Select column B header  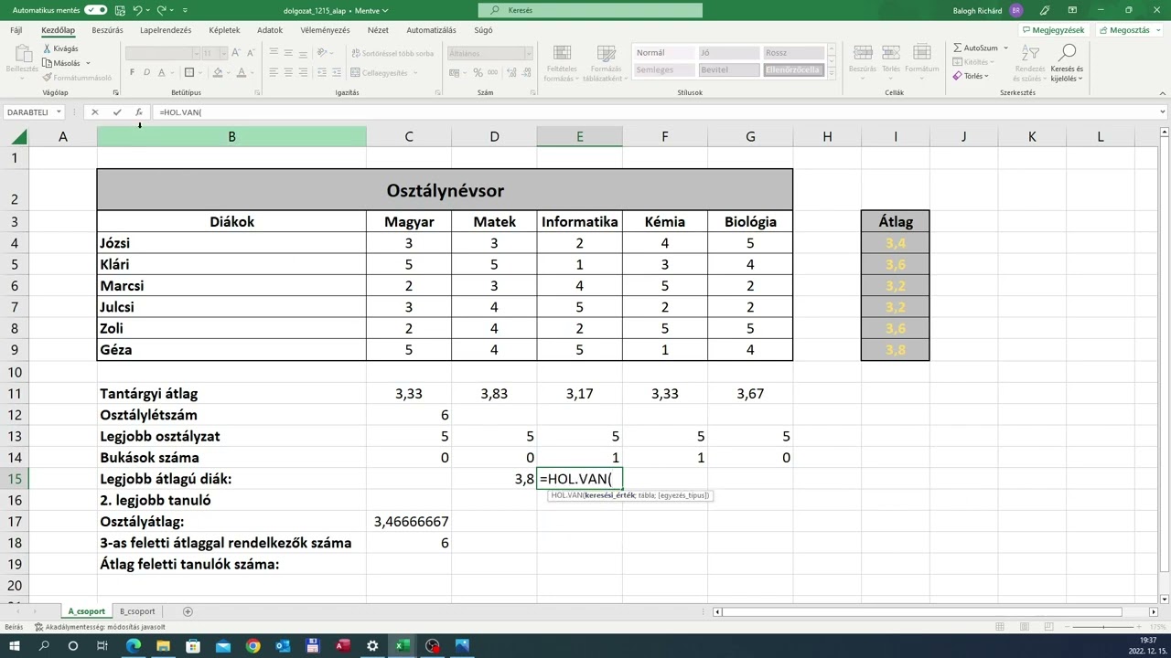click(x=231, y=136)
